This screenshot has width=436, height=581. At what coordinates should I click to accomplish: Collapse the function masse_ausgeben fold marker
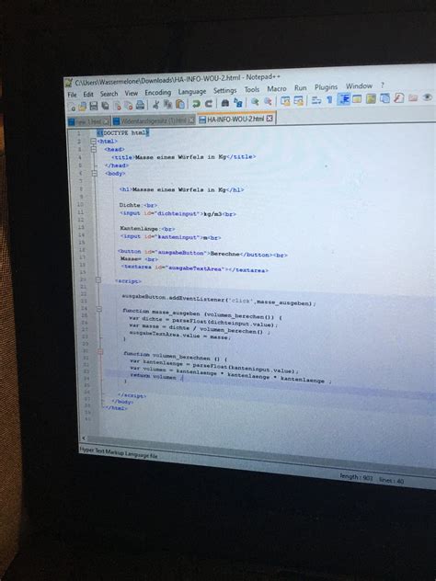99,309
